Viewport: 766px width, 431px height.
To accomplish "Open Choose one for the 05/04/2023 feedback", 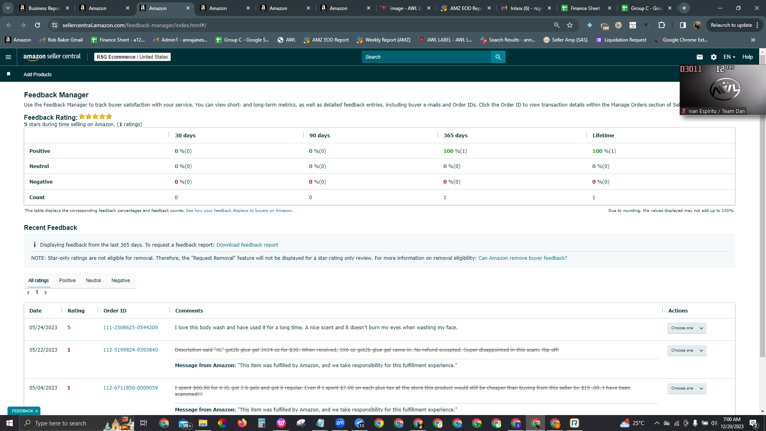I will (687, 388).
